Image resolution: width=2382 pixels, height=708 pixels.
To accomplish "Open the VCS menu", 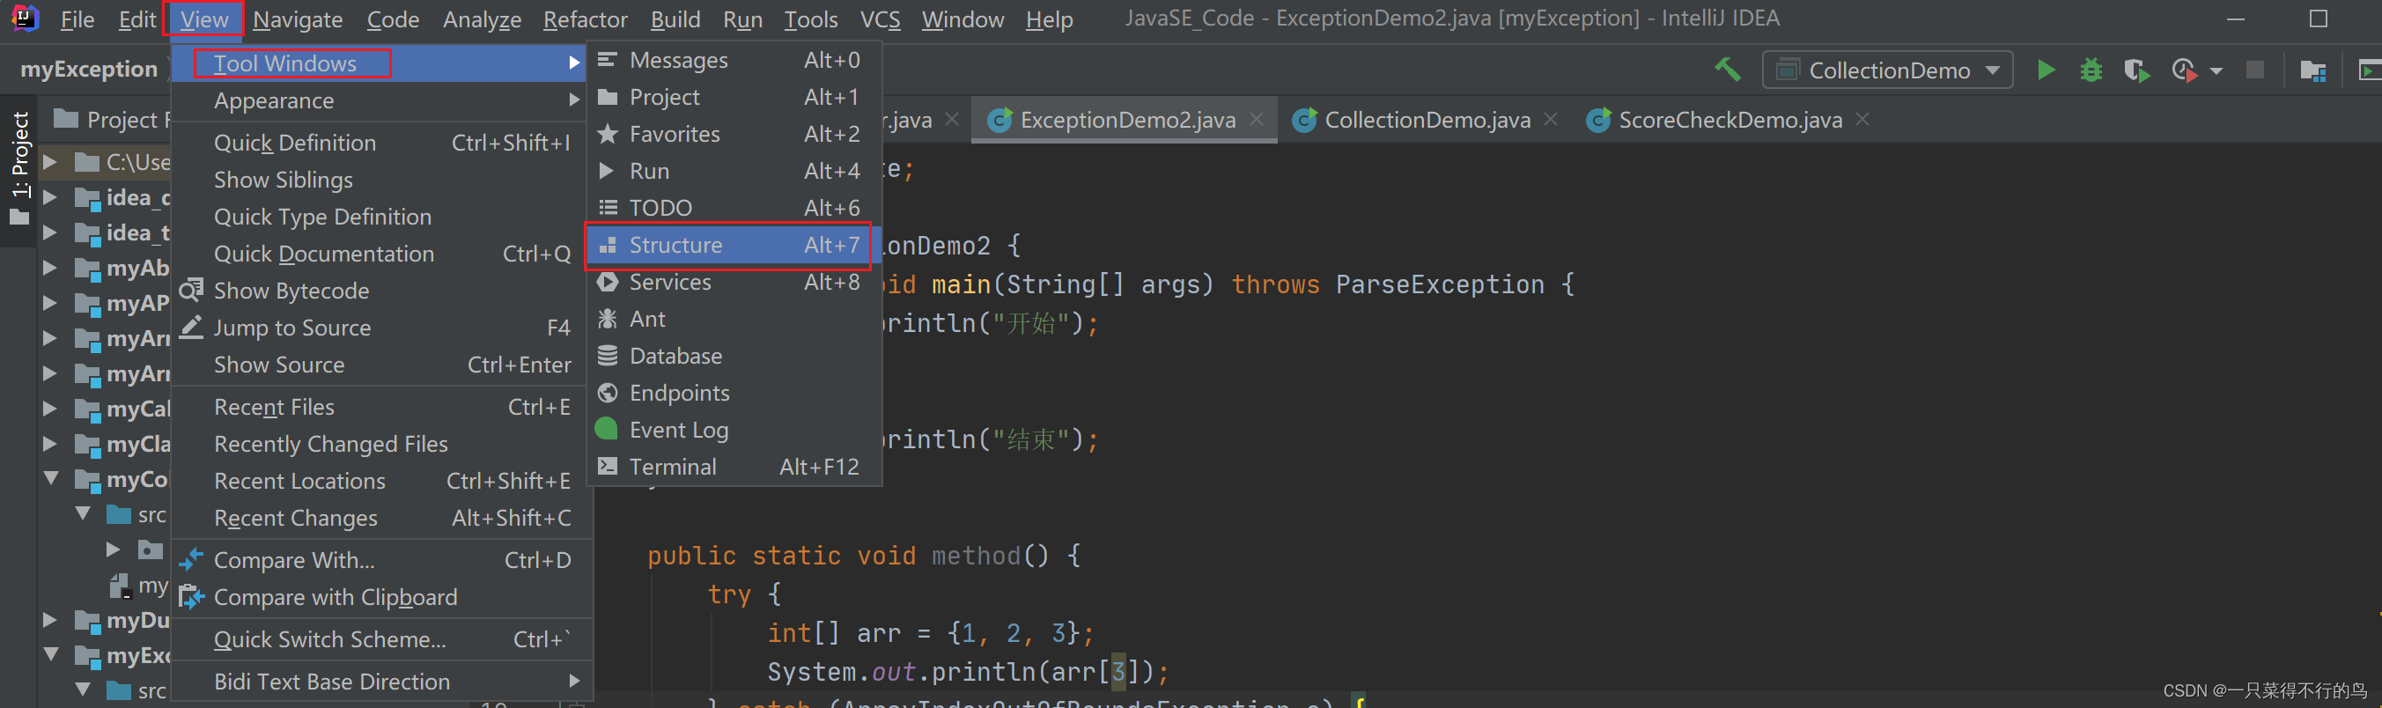I will click(x=880, y=19).
